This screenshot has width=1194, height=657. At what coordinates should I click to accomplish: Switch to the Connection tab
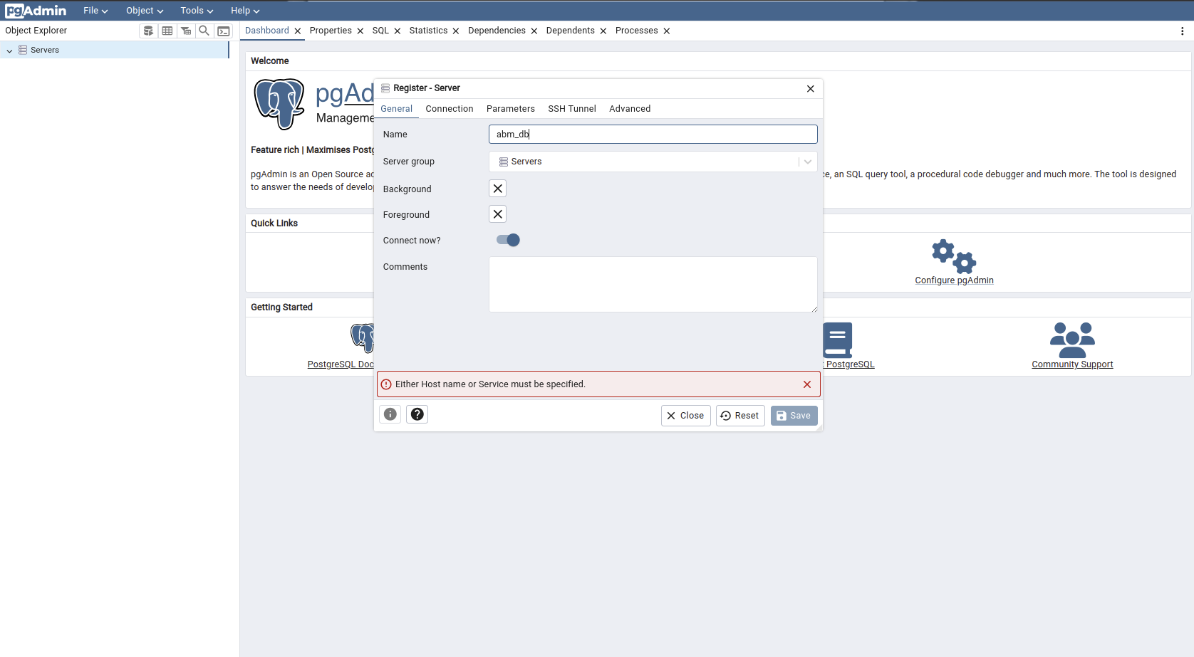click(450, 109)
